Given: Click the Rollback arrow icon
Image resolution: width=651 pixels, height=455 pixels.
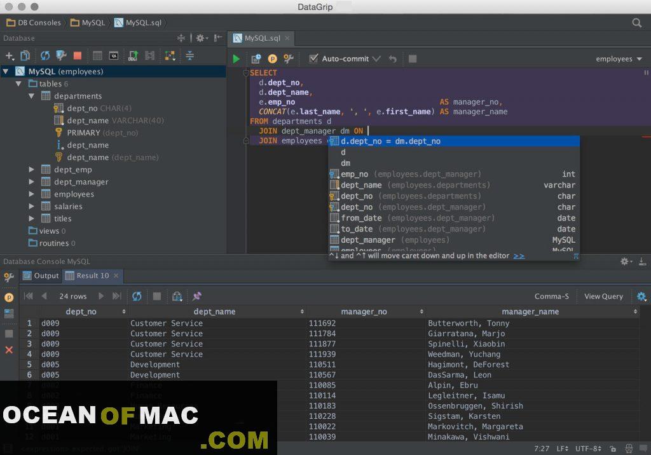Looking at the screenshot, I should [392, 59].
